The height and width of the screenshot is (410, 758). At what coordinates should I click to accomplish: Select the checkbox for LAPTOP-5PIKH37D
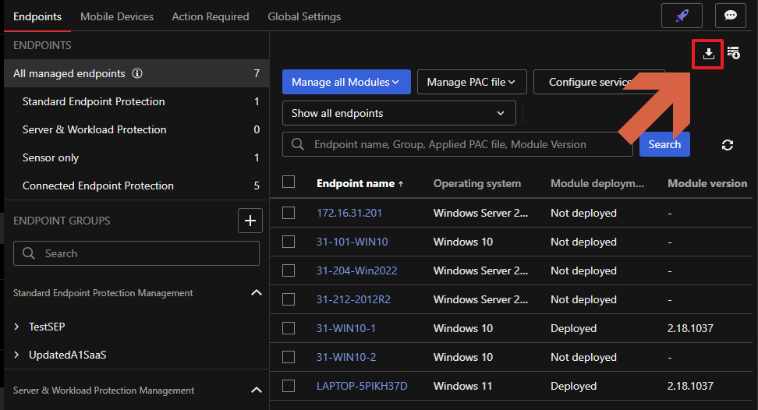click(x=289, y=386)
